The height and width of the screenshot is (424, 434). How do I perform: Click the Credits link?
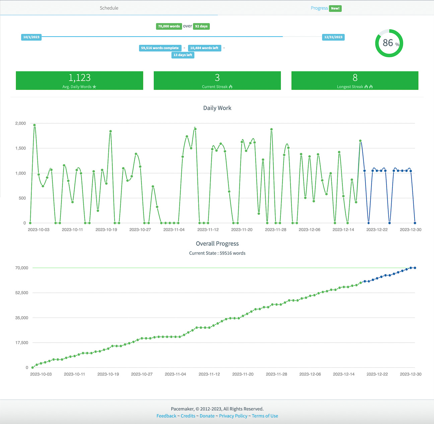188,416
